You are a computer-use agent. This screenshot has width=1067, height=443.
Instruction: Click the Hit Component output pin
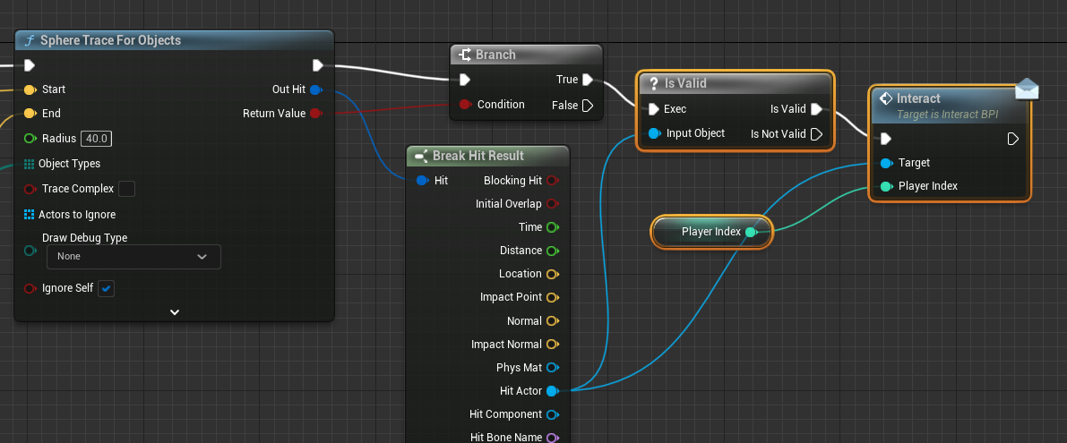point(553,414)
